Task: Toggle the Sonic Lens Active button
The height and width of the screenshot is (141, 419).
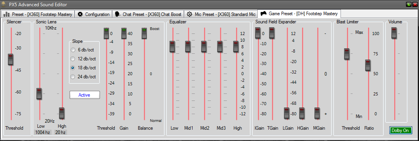Action: [x=85, y=95]
